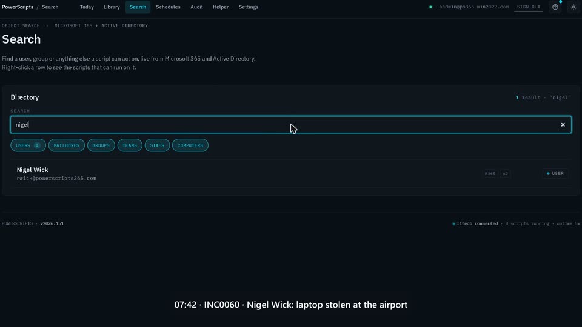Click the AD badge on Nigel Wick
This screenshot has width=582, height=327.
tap(505, 174)
